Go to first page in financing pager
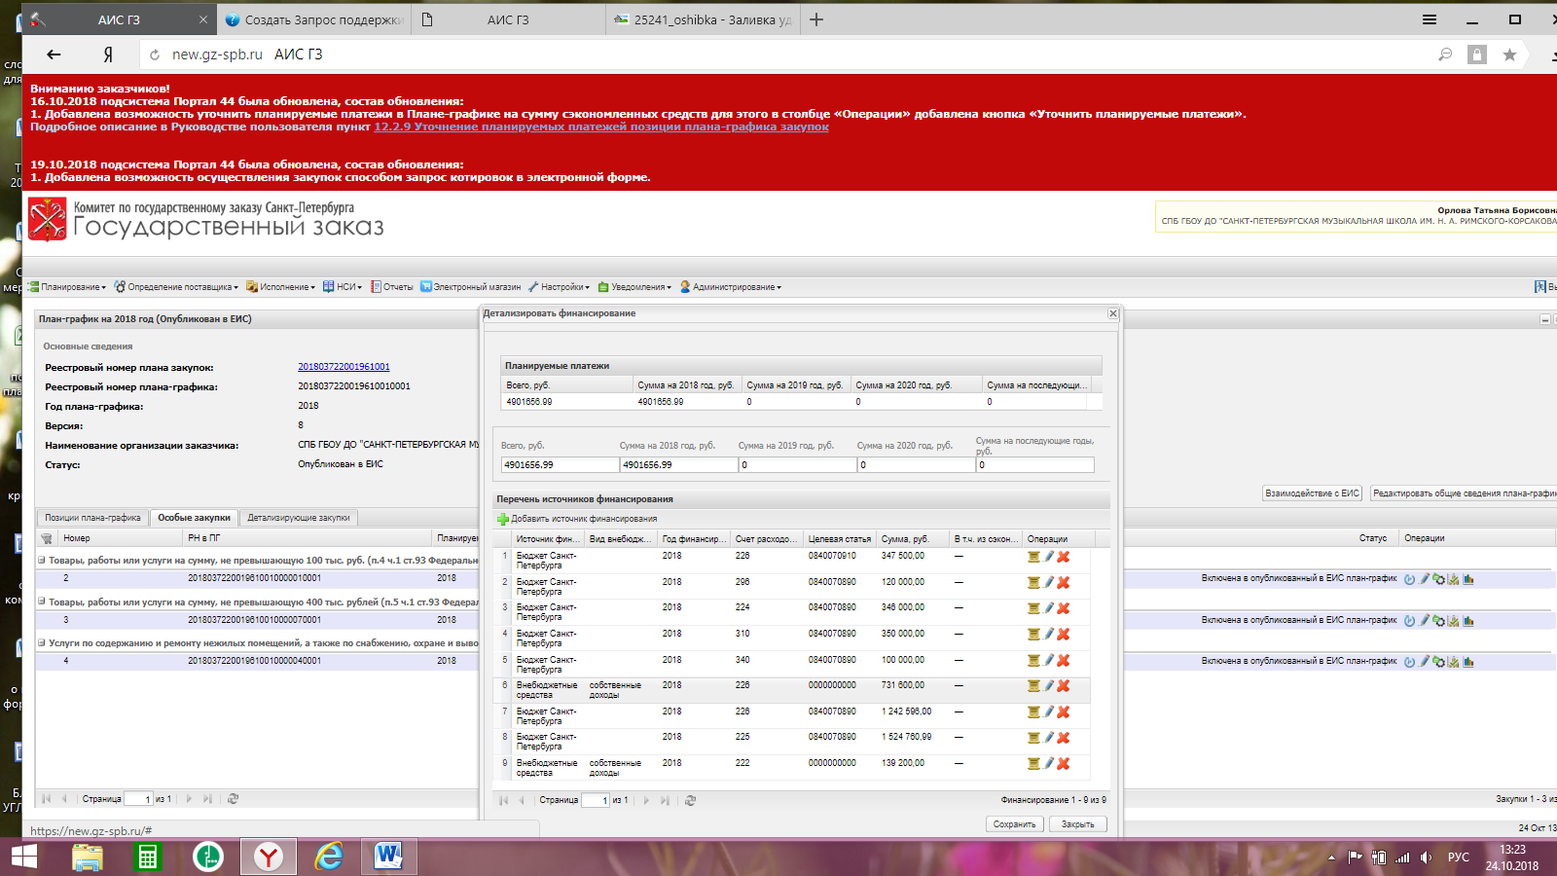The image size is (1557, 876). pos(504,800)
